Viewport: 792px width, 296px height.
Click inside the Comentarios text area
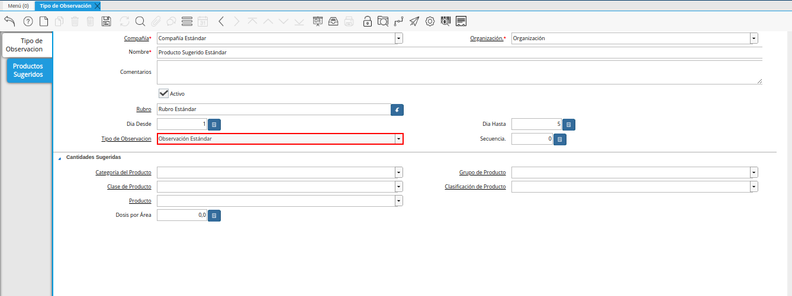click(x=459, y=72)
